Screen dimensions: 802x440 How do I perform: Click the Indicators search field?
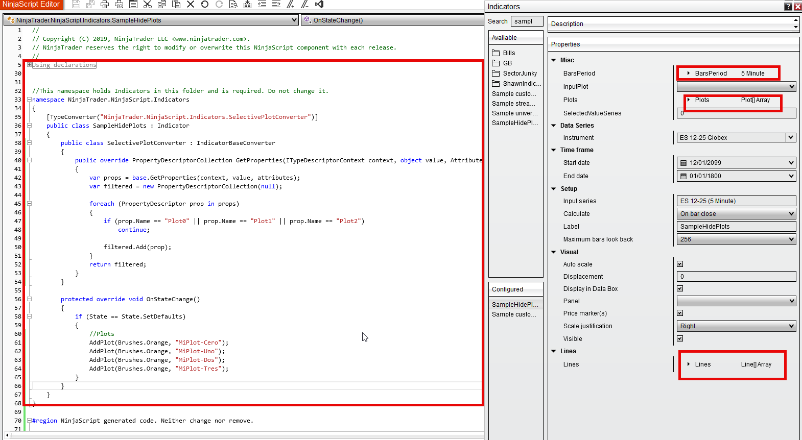click(526, 21)
